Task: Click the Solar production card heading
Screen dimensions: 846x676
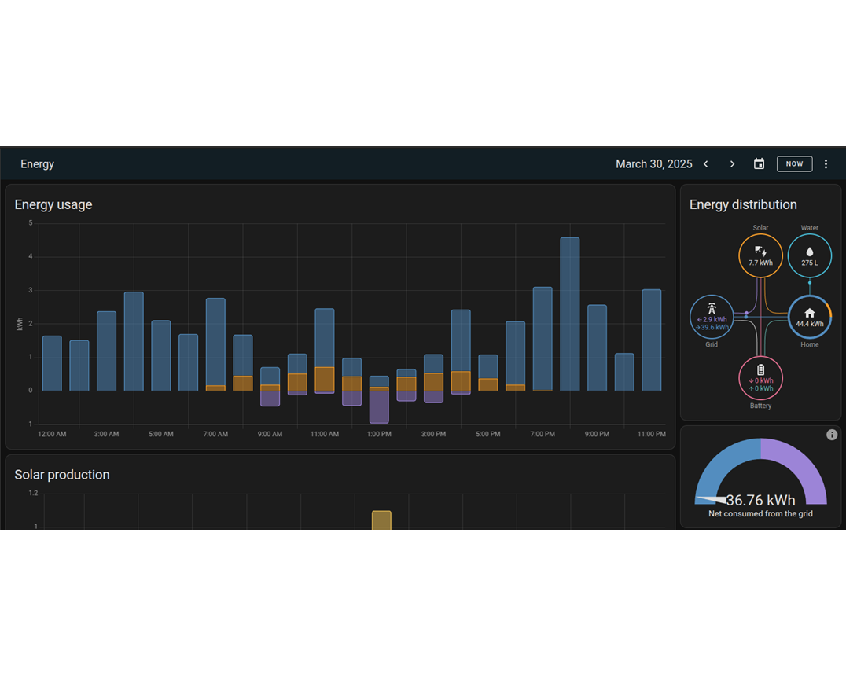Action: (x=62, y=475)
